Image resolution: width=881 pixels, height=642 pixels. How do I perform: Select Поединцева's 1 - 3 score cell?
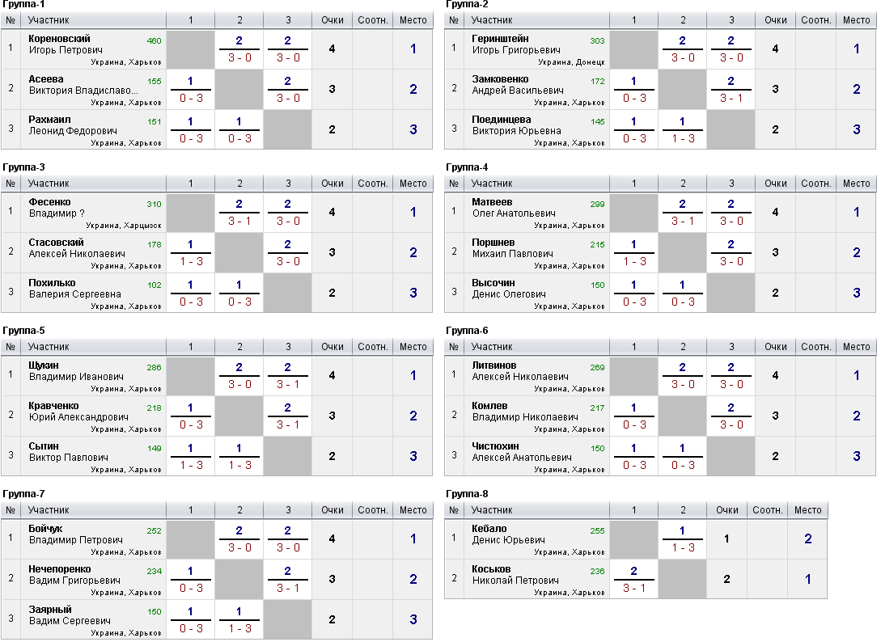tap(682, 138)
